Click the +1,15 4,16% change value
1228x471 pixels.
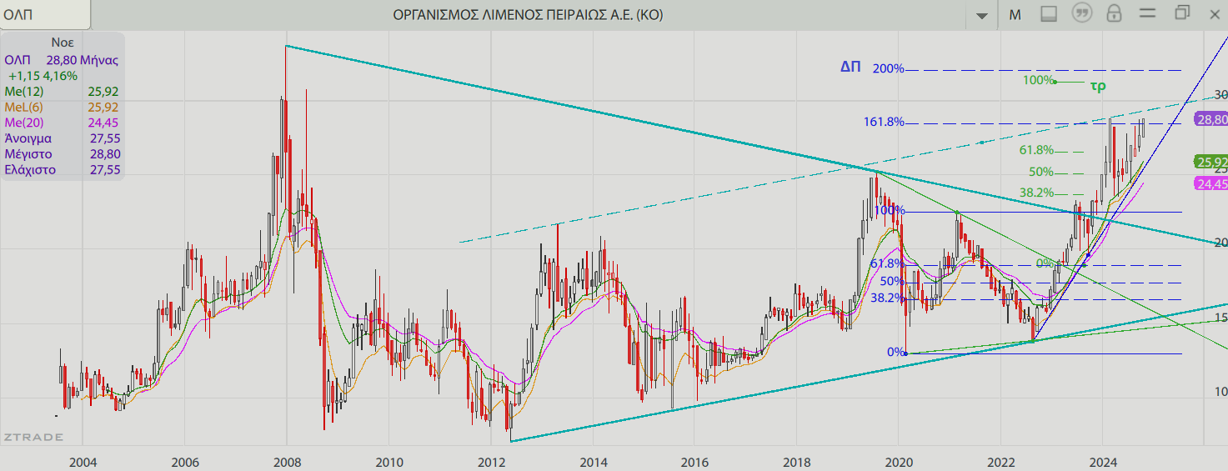[x=43, y=76]
